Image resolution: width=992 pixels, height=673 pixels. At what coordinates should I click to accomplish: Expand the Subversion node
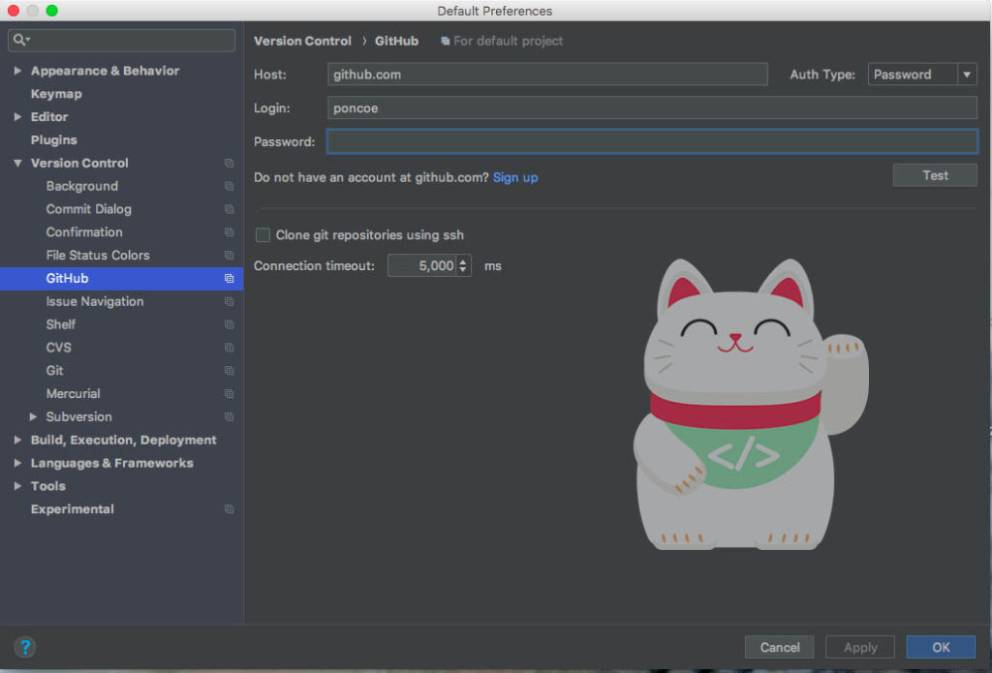pos(33,416)
